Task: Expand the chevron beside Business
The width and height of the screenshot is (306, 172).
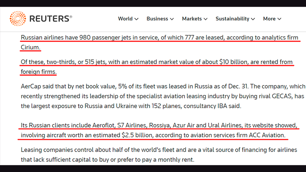Action: [x=172, y=19]
